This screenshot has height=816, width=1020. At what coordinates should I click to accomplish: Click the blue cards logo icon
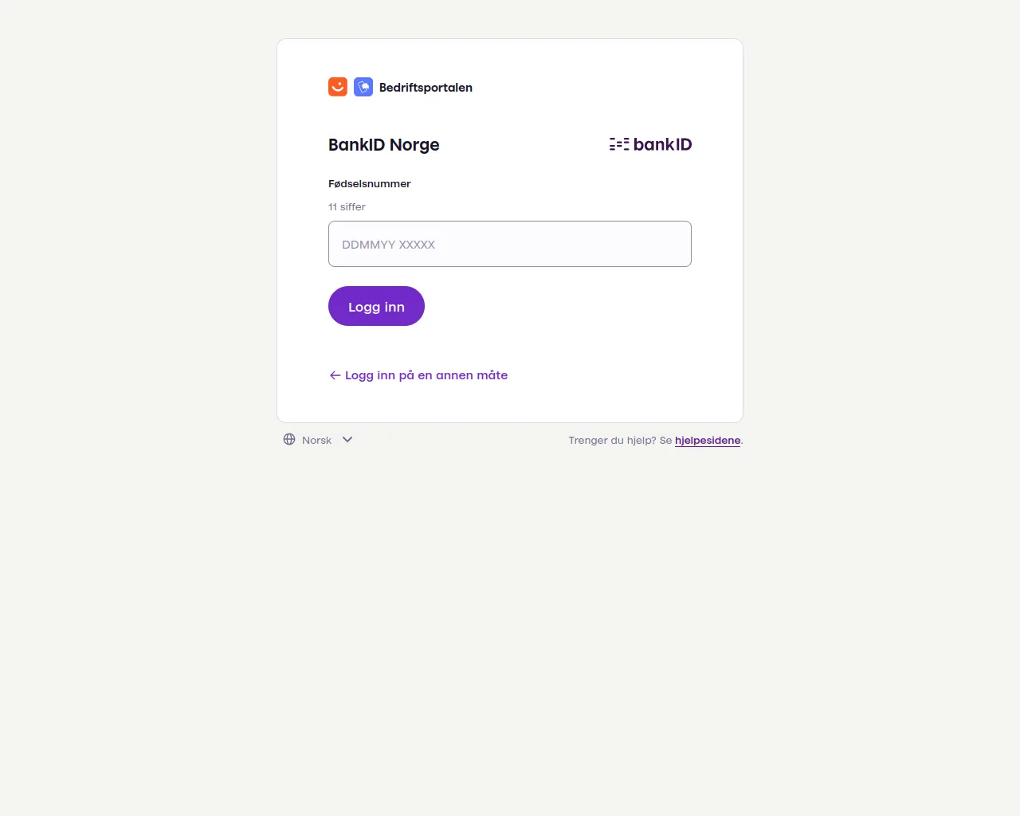(x=363, y=87)
